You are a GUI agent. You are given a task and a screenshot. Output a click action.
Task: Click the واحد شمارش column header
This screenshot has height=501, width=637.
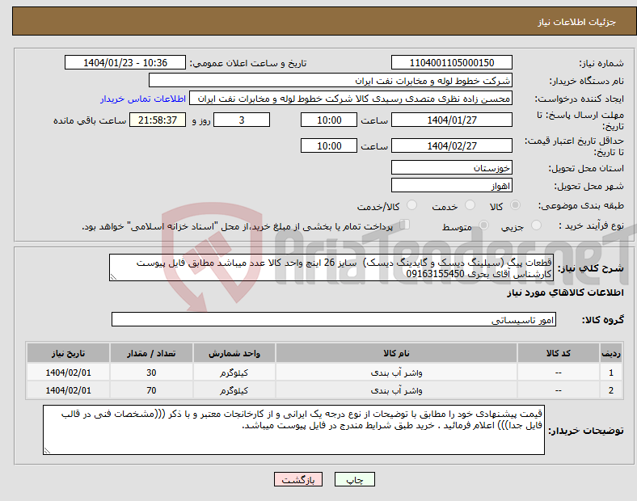tap(234, 353)
